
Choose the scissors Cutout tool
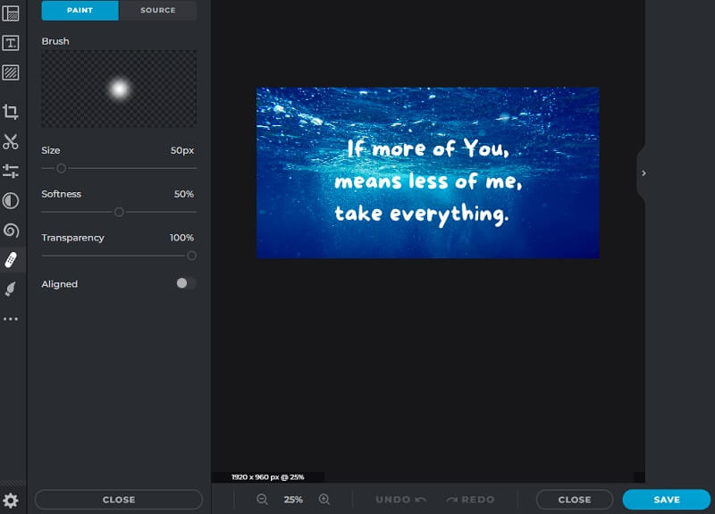pyautogui.click(x=11, y=141)
